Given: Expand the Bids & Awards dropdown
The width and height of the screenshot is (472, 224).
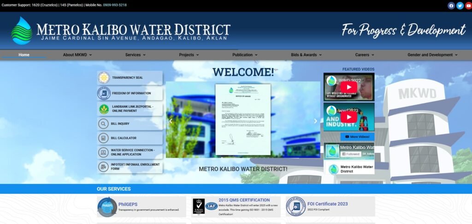Looking at the screenshot, I should click(x=307, y=55).
